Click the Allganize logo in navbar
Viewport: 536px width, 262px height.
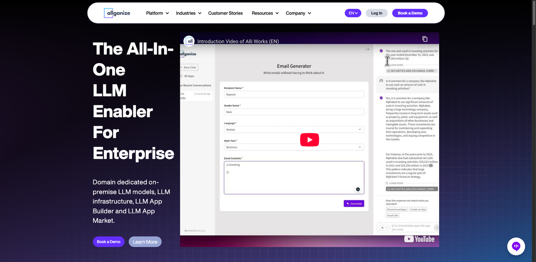point(117,13)
